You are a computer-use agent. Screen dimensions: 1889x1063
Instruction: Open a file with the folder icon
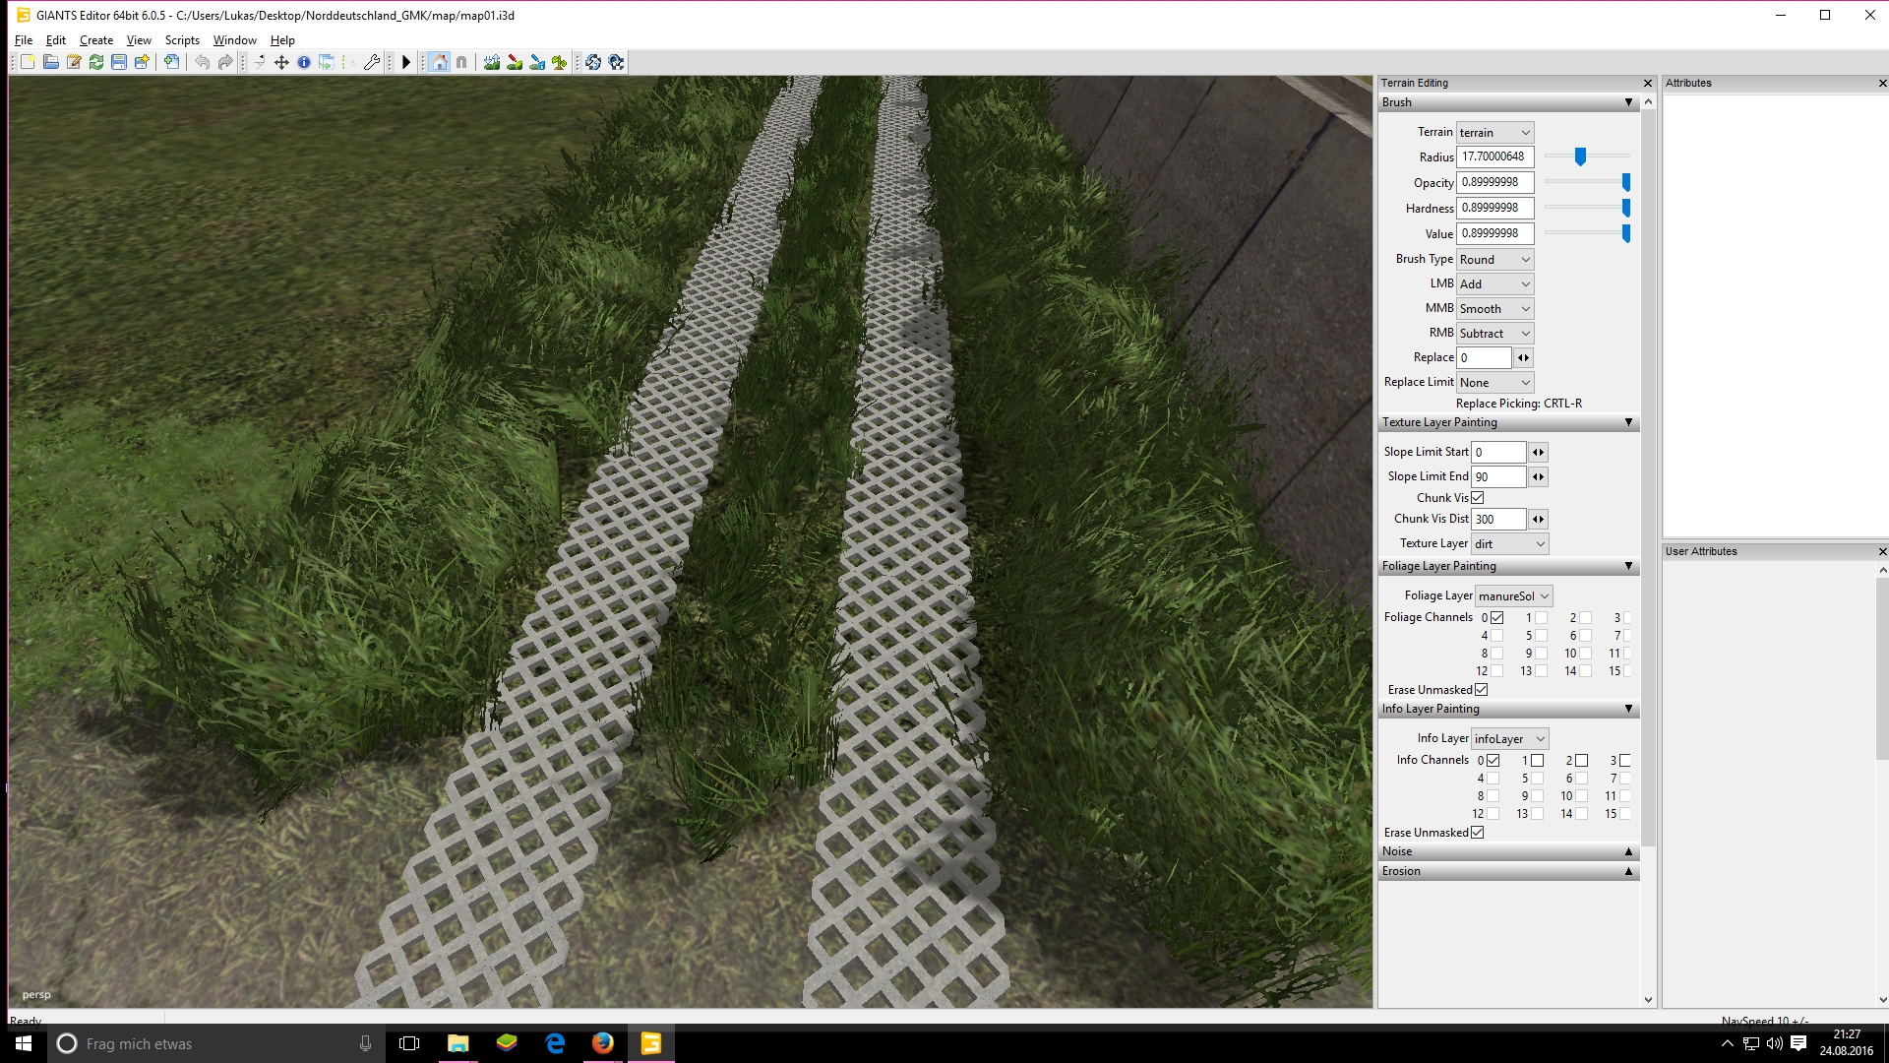(x=50, y=62)
